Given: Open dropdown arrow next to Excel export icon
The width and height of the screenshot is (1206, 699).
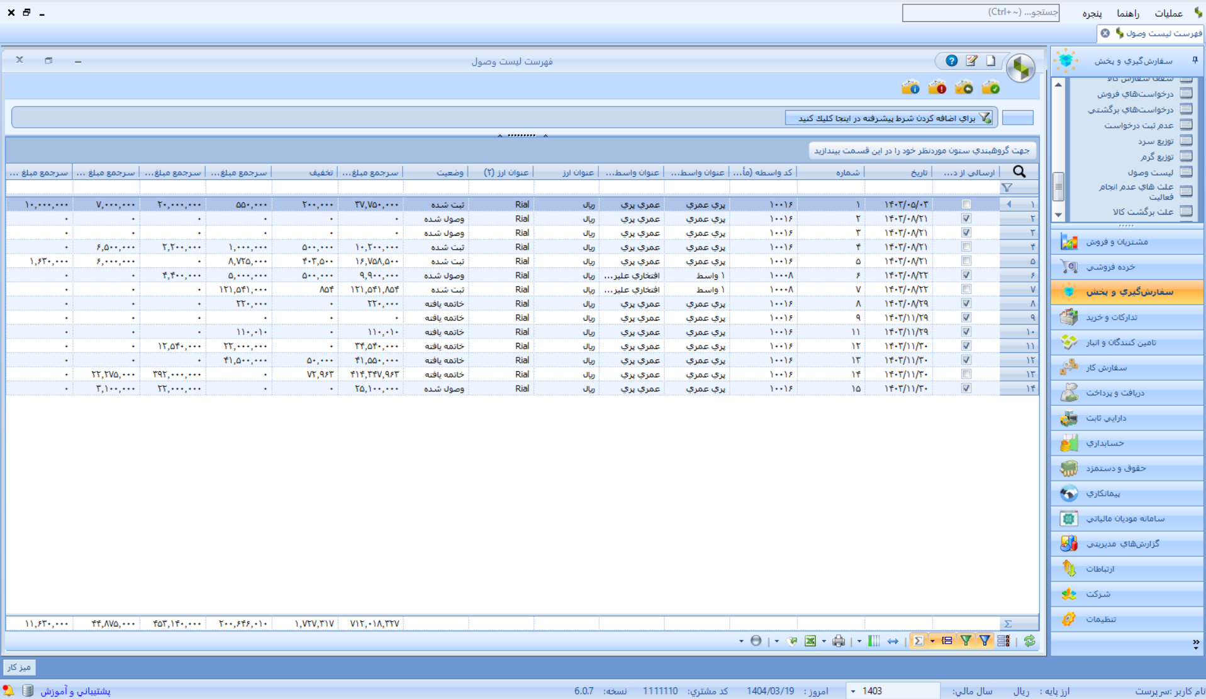Looking at the screenshot, I should click(x=824, y=642).
